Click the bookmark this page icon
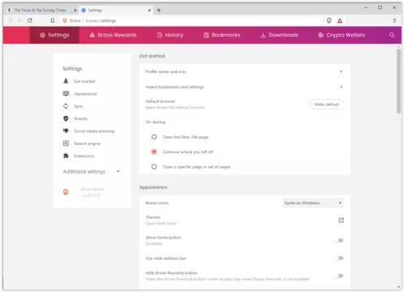Screen dimensions: 404x292 pyautogui.click(x=53, y=20)
